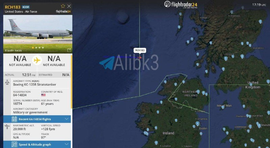Favorite flight RCH183 with the star icon
Screen dimensions: 270x148
(x=63, y=6)
